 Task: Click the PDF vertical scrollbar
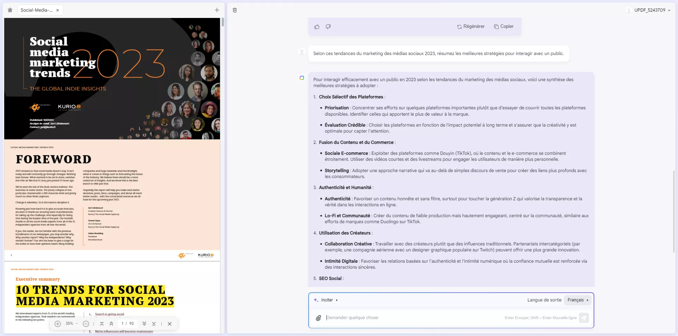[223, 22]
